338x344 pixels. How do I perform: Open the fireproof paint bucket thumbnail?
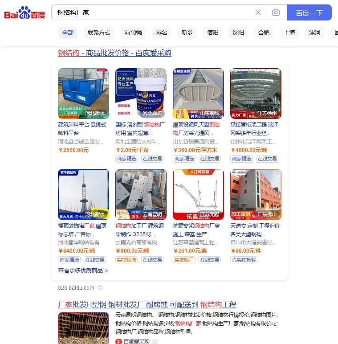141,94
